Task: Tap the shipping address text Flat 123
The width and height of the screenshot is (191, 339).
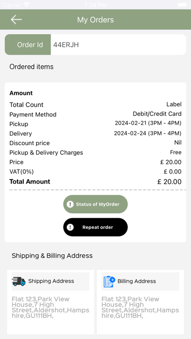Action: pyautogui.click(x=50, y=307)
